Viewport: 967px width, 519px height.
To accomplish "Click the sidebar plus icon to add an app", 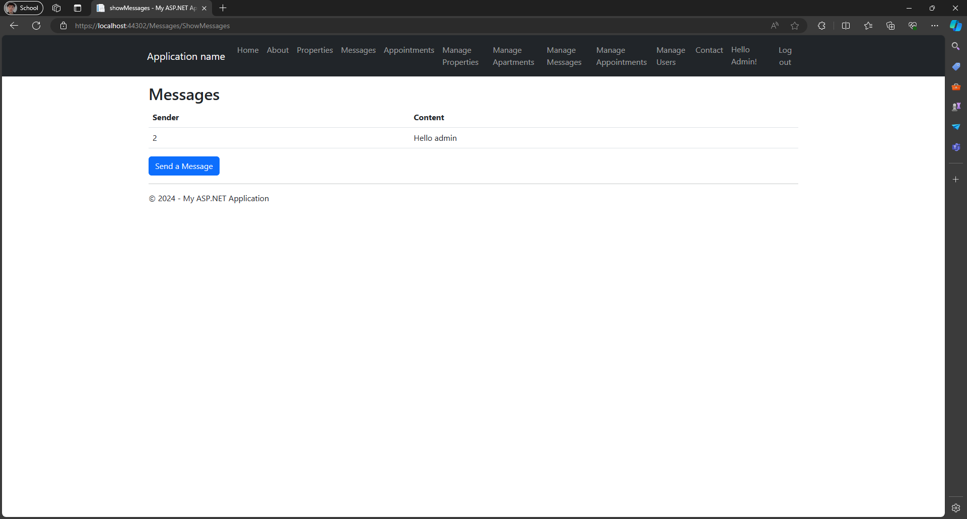I will point(956,179).
